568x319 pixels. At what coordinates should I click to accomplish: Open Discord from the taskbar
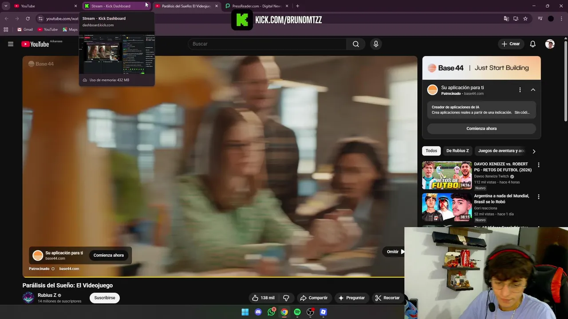[258, 312]
